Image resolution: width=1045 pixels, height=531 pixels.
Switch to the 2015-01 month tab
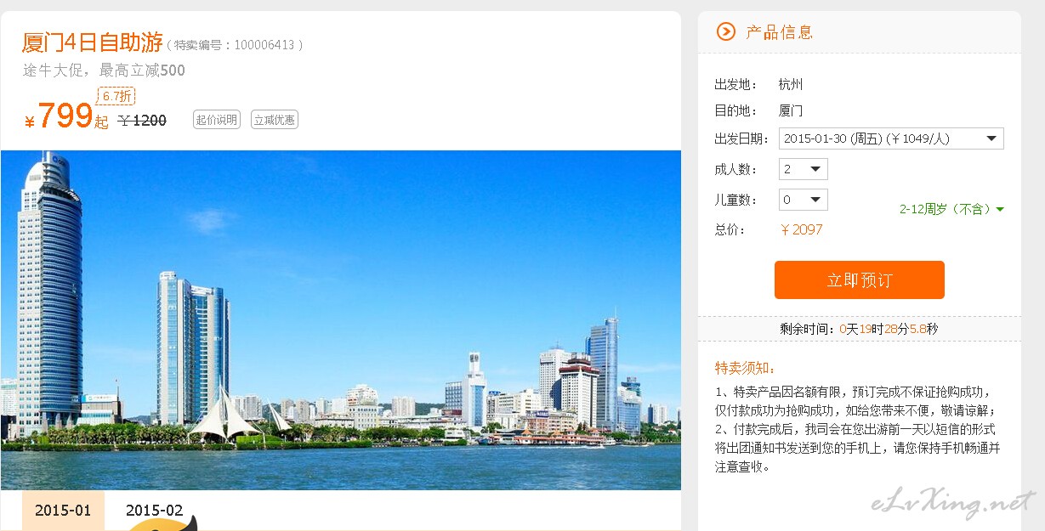coord(63,511)
